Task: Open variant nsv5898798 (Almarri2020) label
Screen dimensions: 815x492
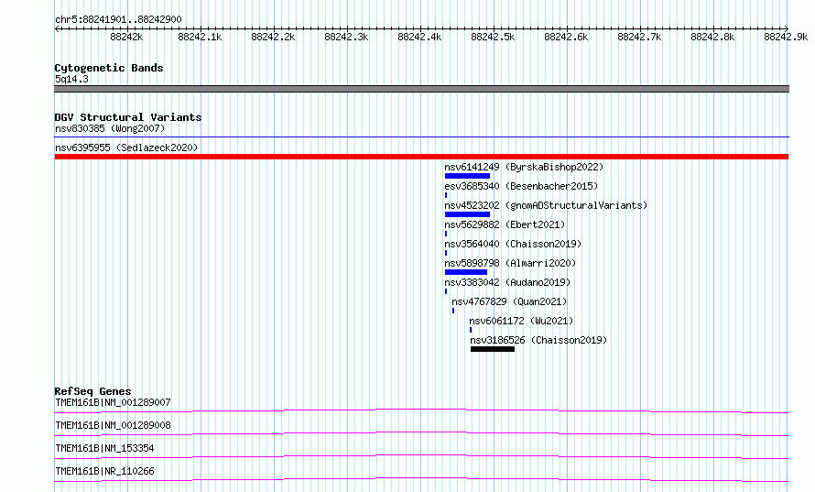Action: pos(510,263)
